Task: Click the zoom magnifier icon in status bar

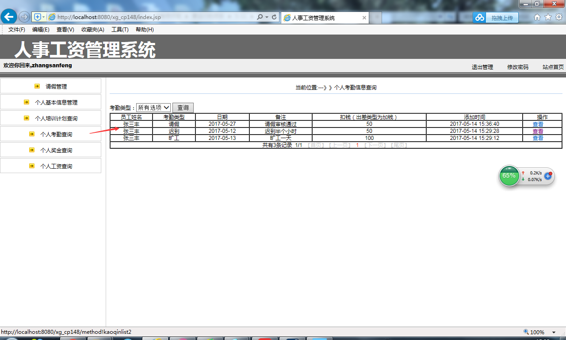Action: [526, 332]
